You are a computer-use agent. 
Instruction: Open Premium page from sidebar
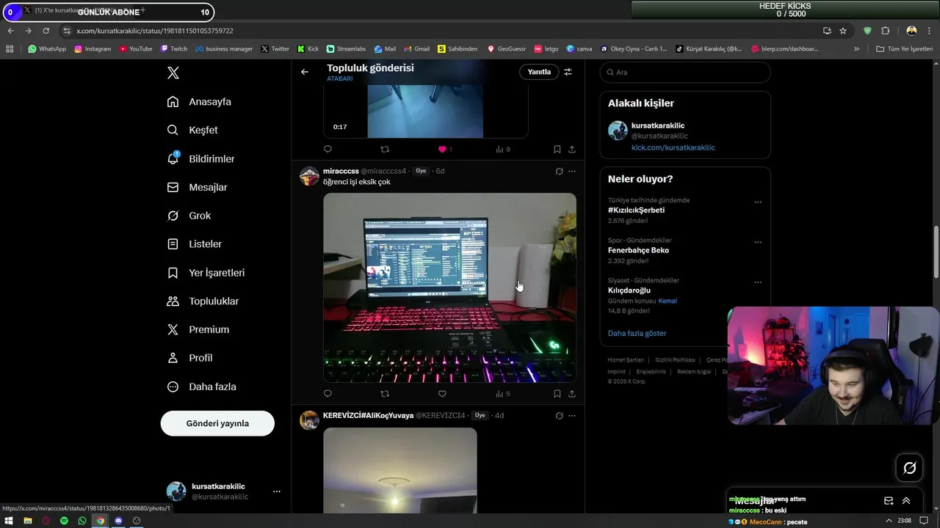tap(198, 329)
